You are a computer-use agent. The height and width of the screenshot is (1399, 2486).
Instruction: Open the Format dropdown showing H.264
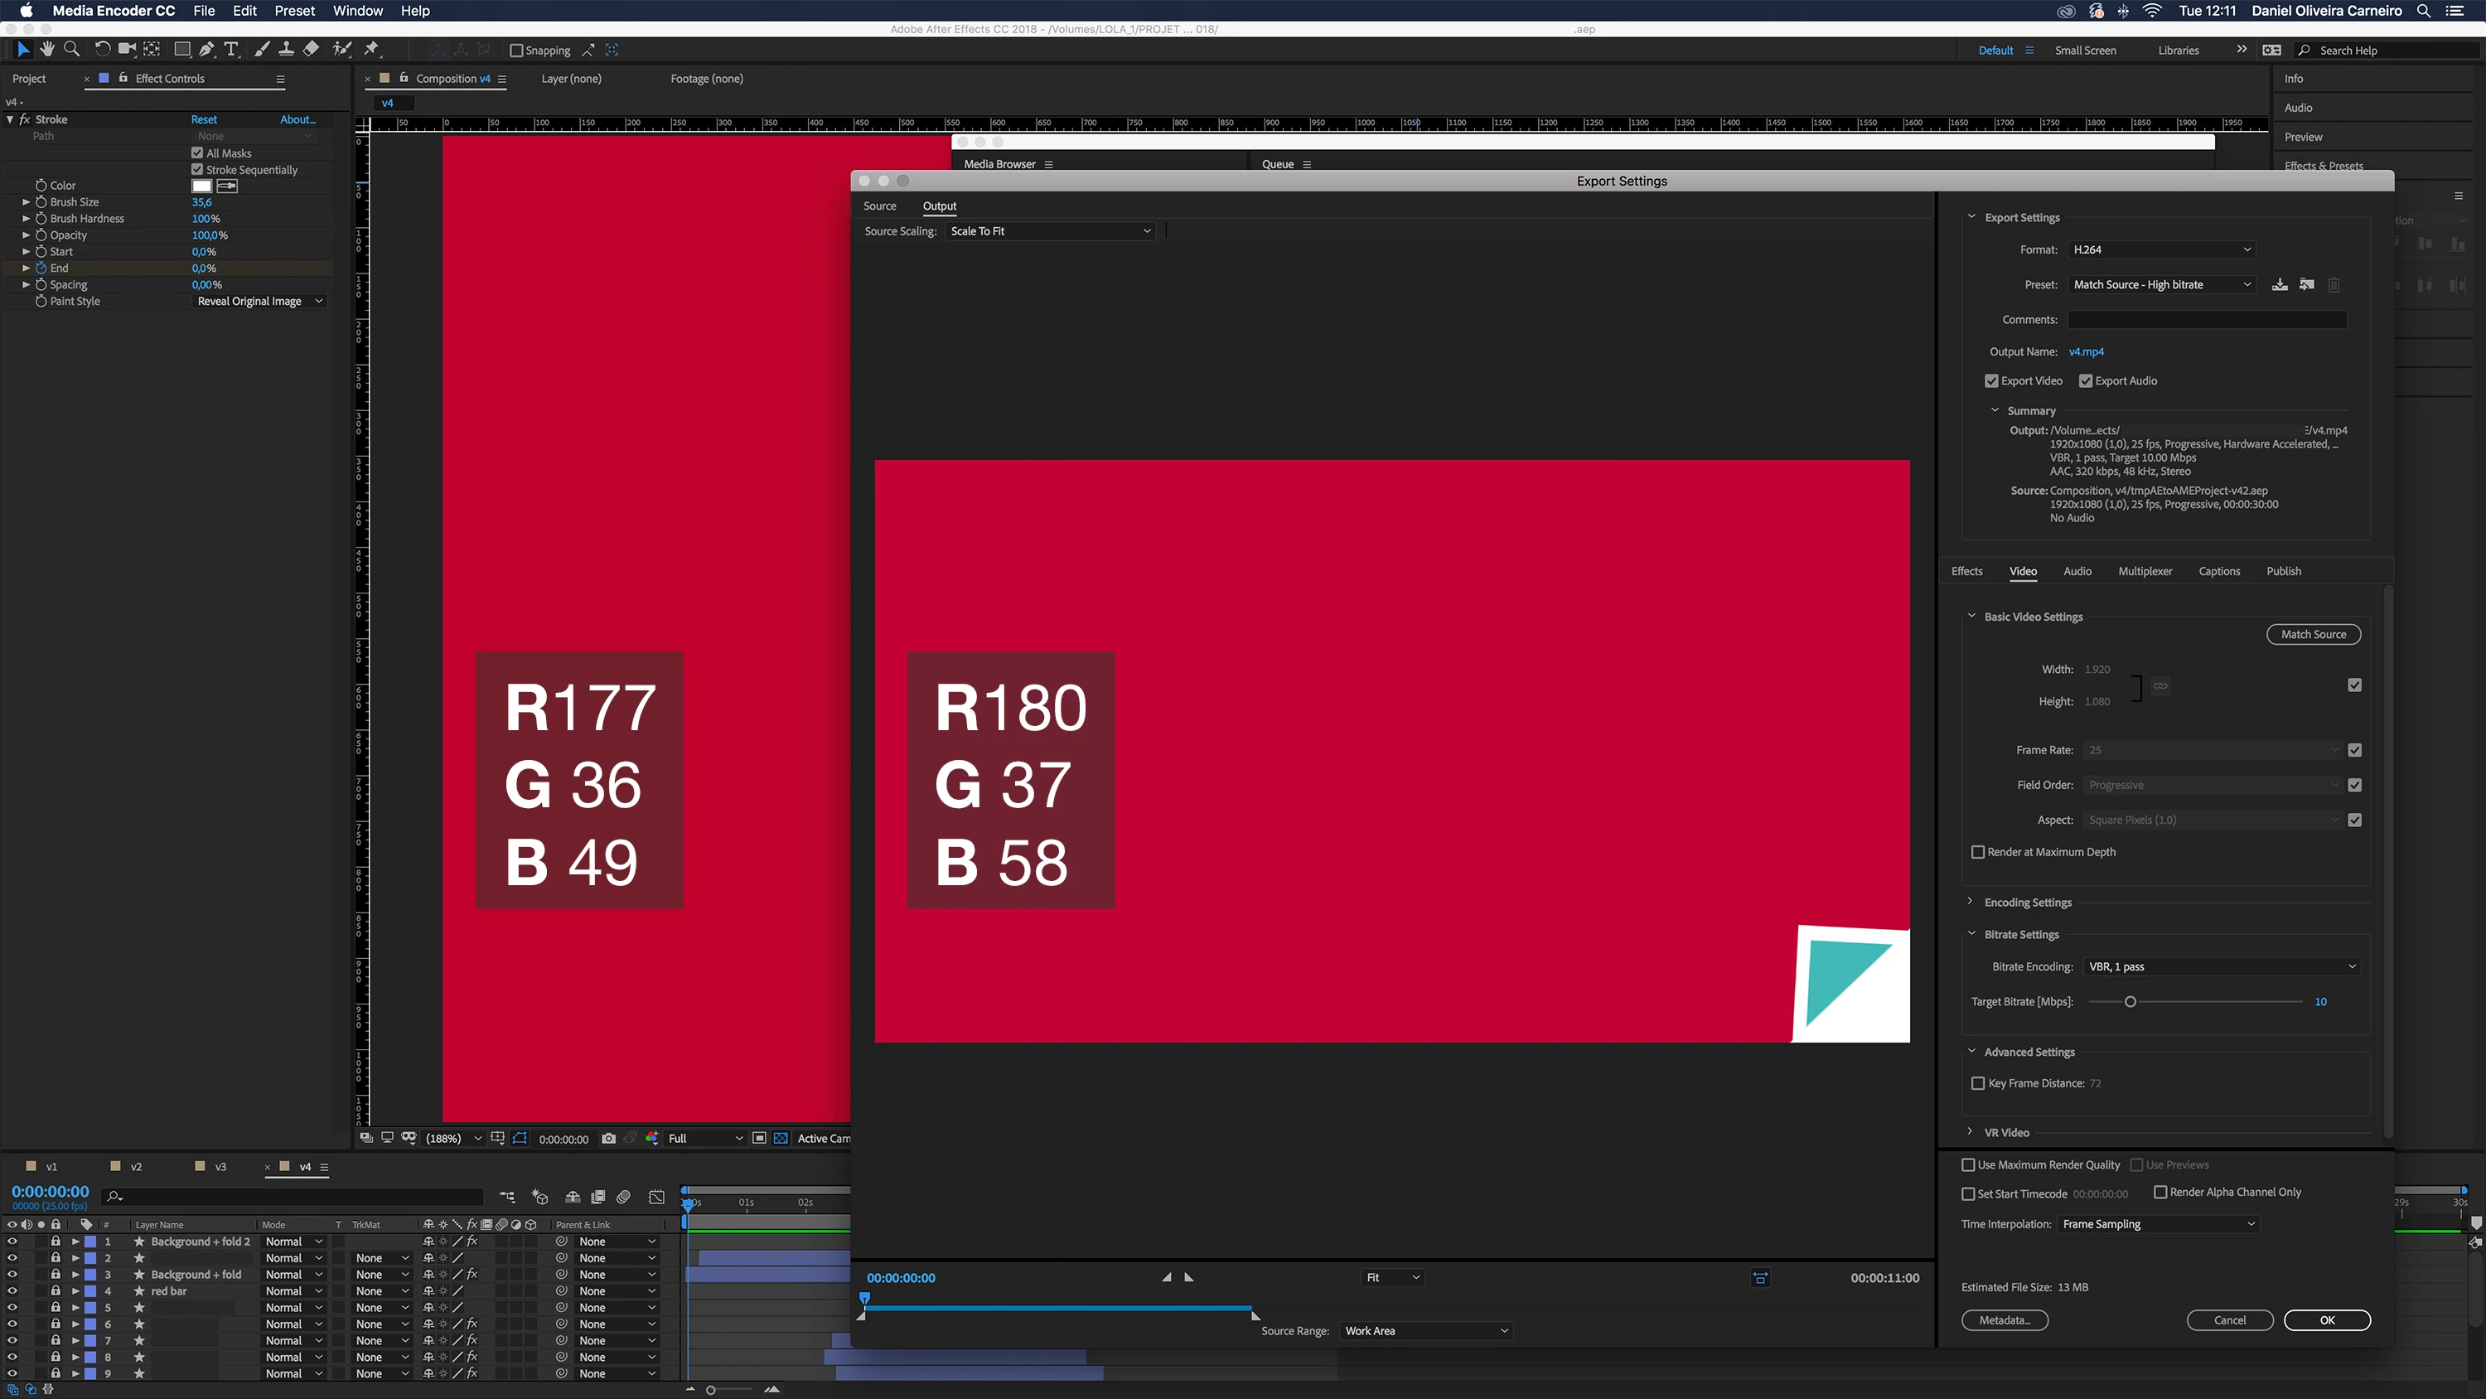(x=2161, y=250)
